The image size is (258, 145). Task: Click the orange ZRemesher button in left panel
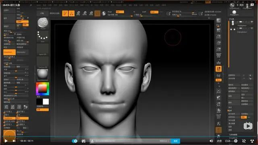[10, 52]
